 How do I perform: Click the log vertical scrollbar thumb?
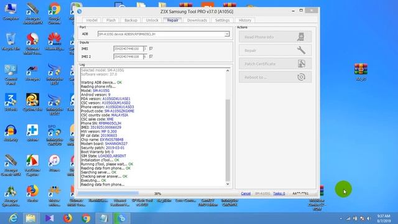click(228, 140)
